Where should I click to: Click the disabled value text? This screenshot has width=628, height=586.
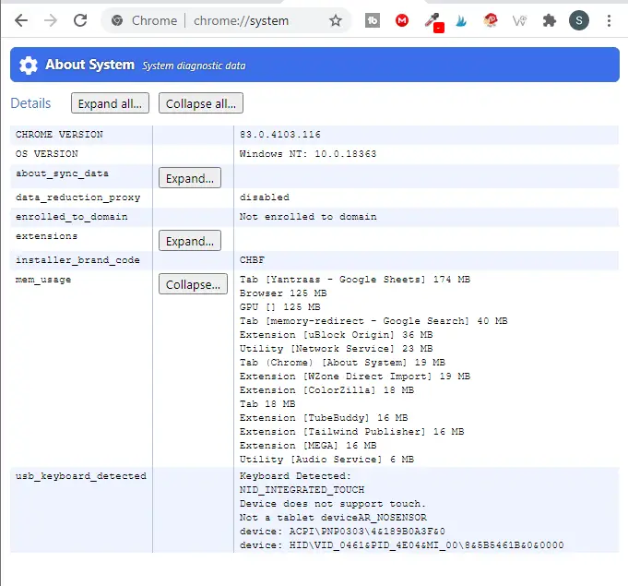point(265,197)
